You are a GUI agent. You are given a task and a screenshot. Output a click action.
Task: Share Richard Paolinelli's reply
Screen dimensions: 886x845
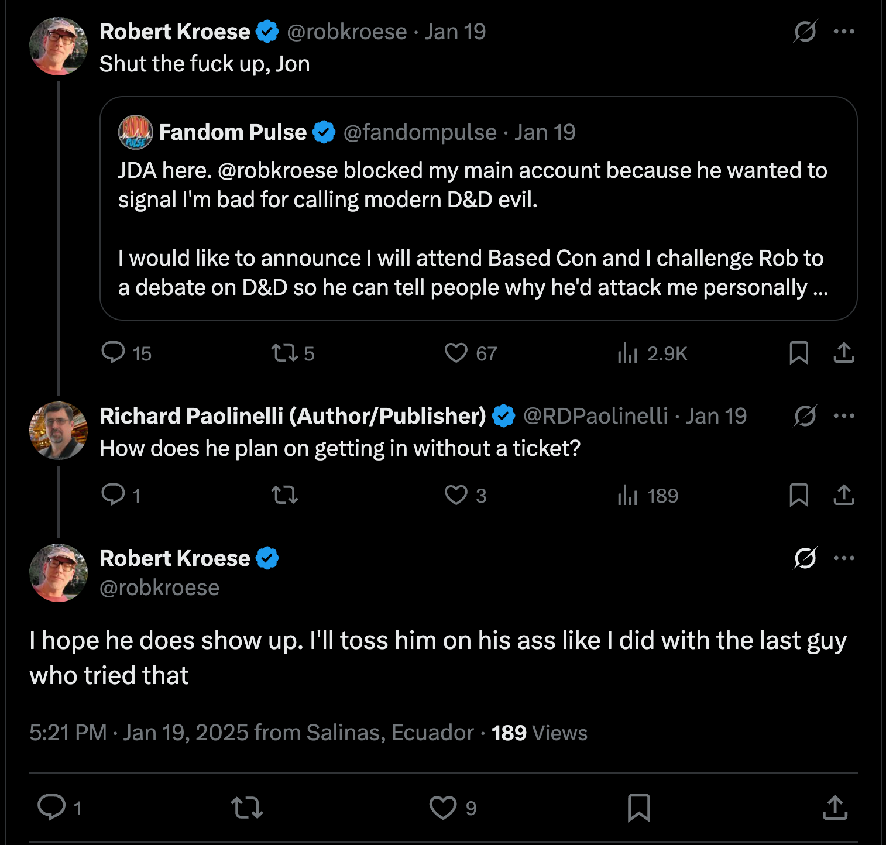[x=843, y=495]
